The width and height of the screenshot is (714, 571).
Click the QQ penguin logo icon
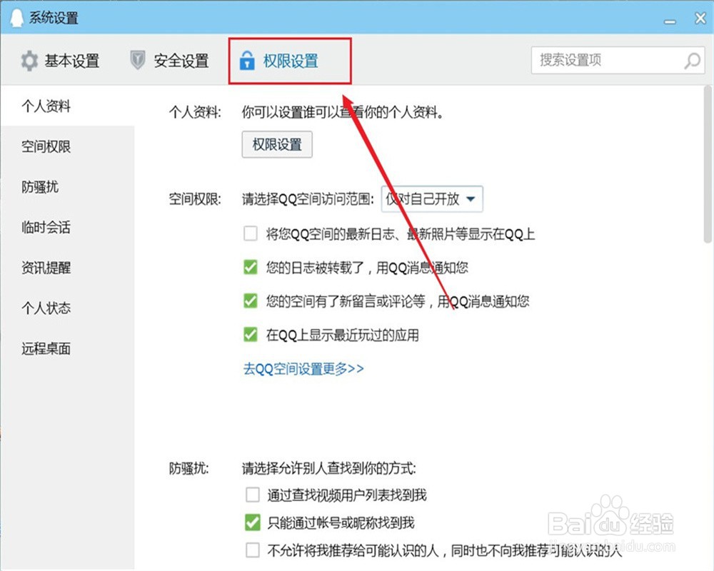pyautogui.click(x=16, y=17)
